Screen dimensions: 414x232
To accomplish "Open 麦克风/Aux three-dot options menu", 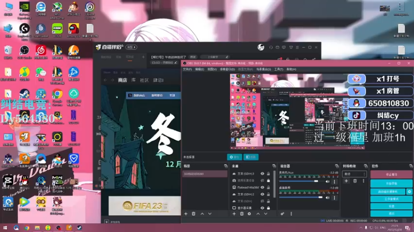I will coord(334,181).
